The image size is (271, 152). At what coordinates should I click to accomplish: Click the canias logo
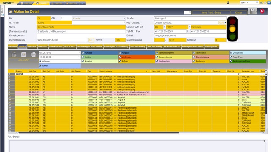pos(8,3)
